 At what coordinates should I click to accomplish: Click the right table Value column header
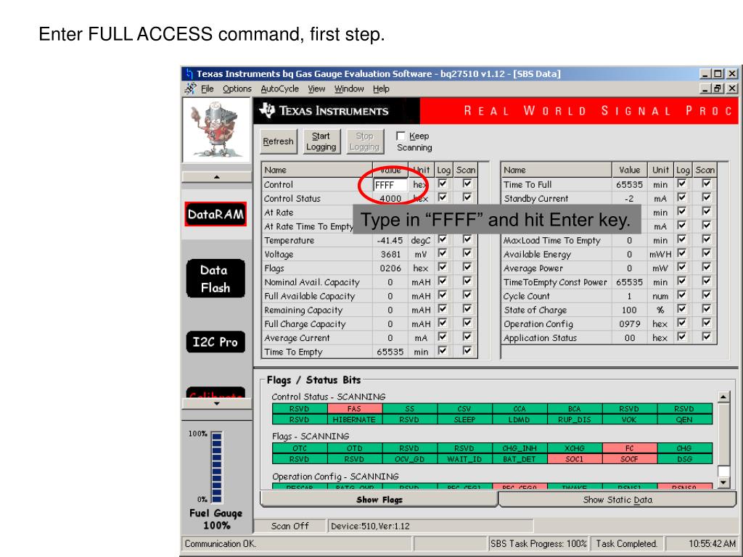coord(630,170)
